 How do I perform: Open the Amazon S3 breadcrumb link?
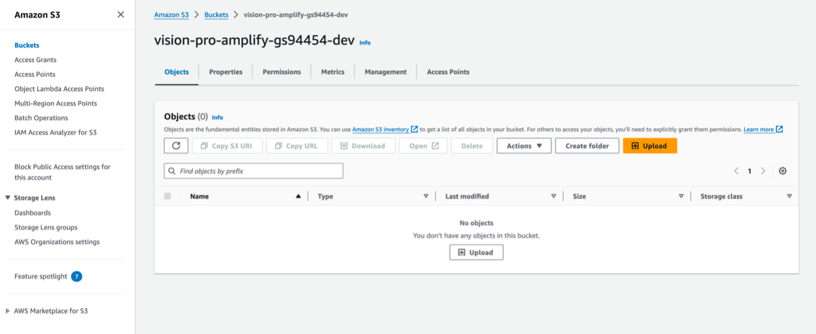pyautogui.click(x=171, y=15)
